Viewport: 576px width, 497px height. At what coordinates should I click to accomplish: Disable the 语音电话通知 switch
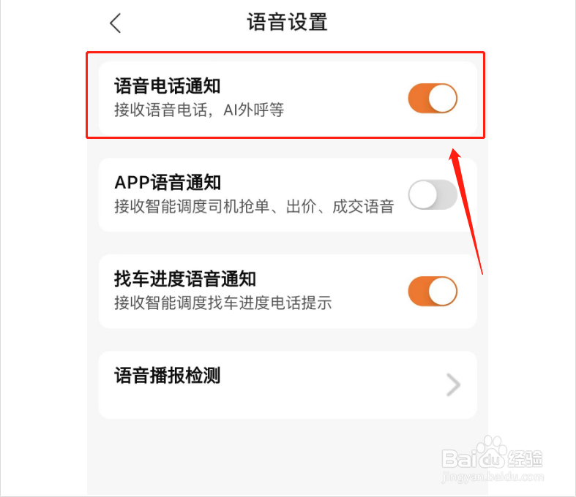point(433,98)
